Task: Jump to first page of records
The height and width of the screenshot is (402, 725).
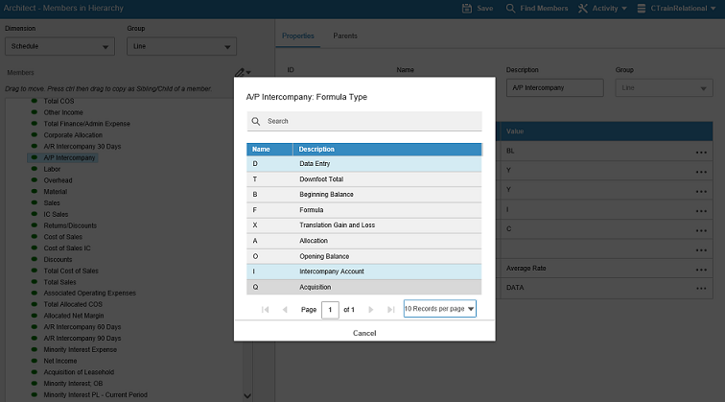Action: [266, 310]
